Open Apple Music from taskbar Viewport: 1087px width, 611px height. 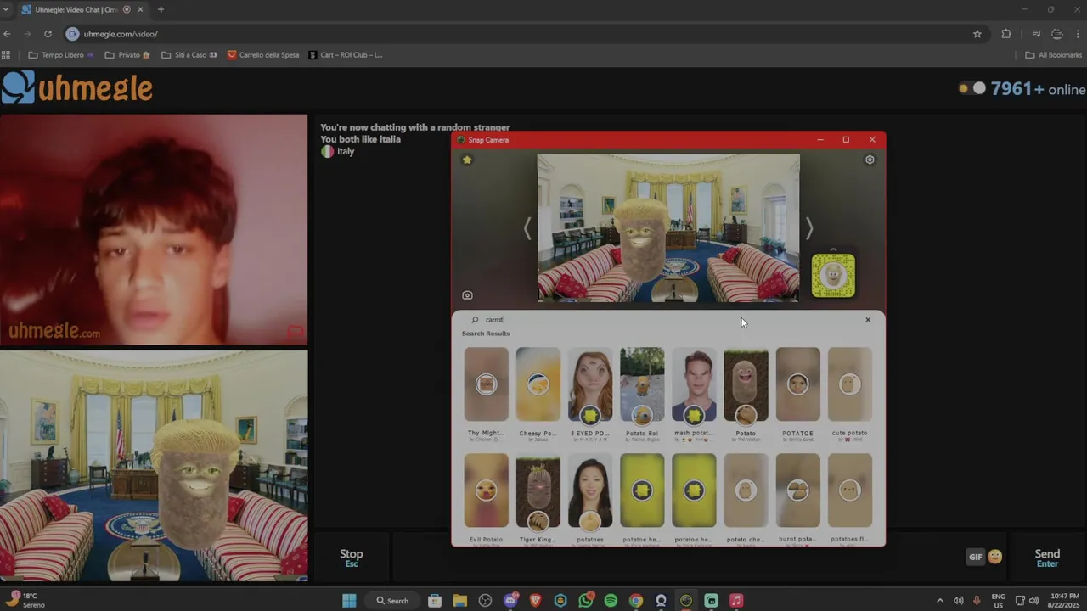(736, 601)
